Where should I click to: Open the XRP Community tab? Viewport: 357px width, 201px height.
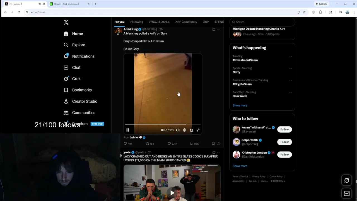point(186,22)
